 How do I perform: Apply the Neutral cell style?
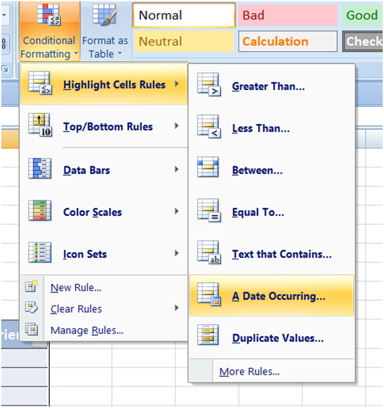click(184, 41)
